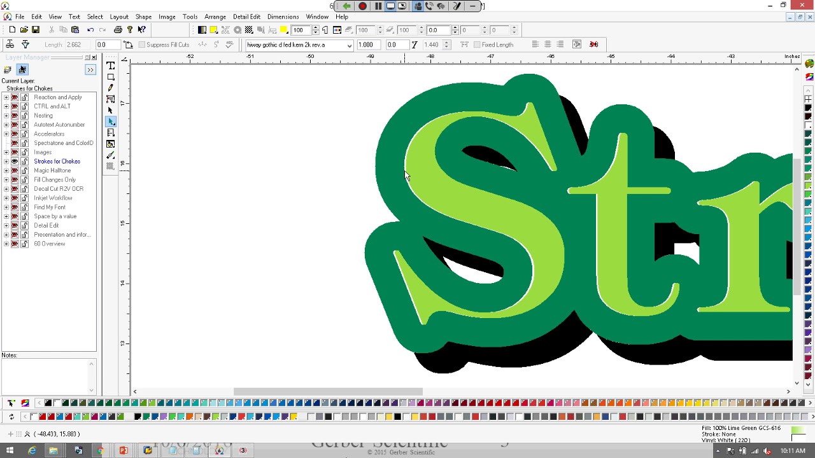The width and height of the screenshot is (815, 458).
Task: Open context help with arrow-question icon
Action: (x=141, y=30)
